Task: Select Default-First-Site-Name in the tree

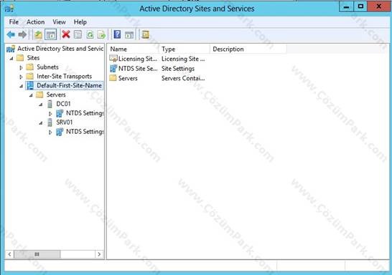Action: coord(69,85)
